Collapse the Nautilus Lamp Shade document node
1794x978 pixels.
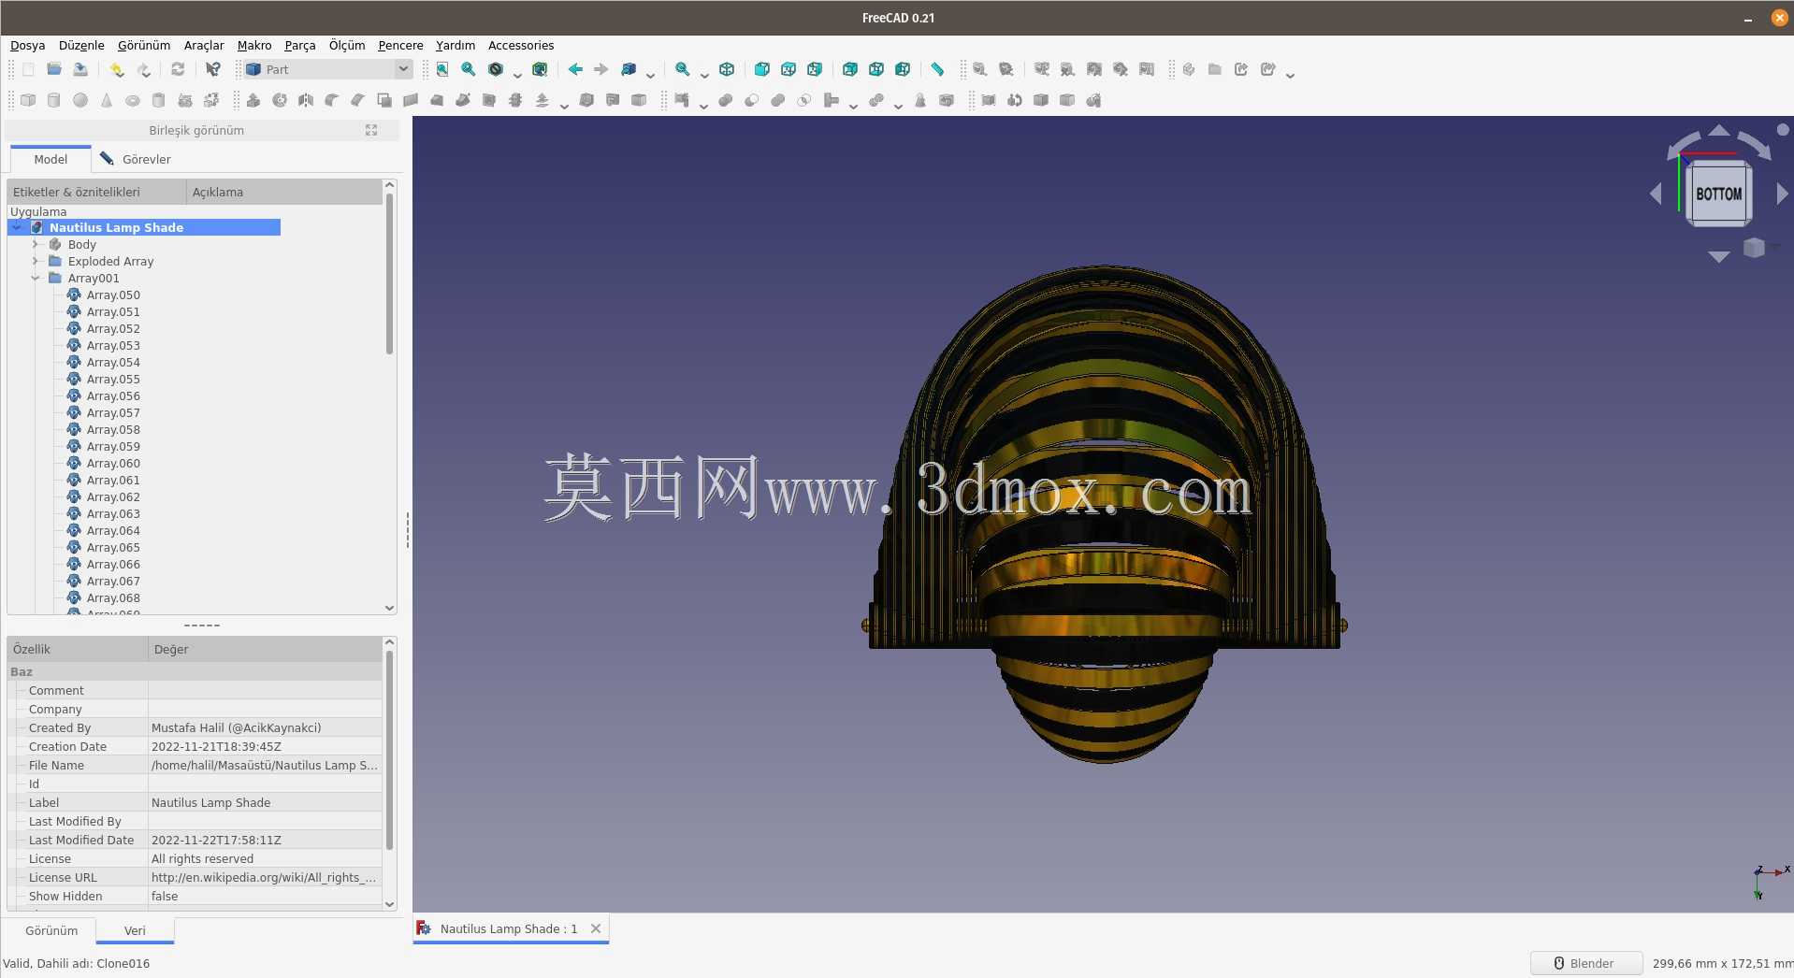(x=17, y=227)
